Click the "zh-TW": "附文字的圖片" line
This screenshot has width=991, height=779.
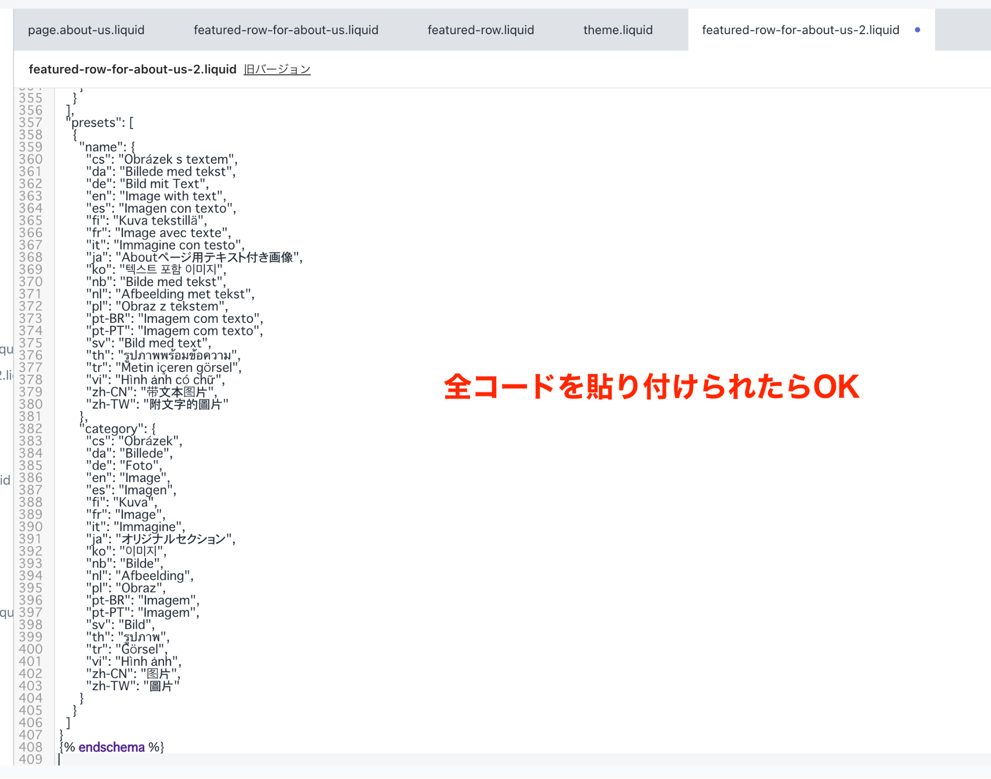pyautogui.click(x=157, y=405)
